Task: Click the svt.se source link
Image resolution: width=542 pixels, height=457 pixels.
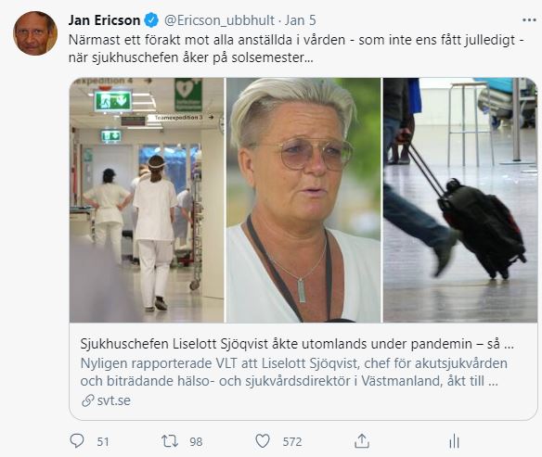Action: pos(114,400)
